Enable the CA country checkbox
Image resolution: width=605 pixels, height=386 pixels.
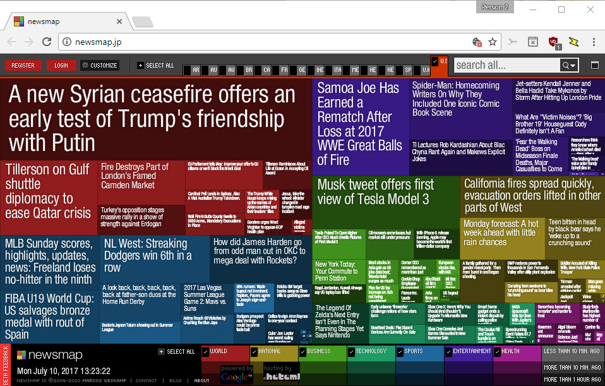point(258,70)
